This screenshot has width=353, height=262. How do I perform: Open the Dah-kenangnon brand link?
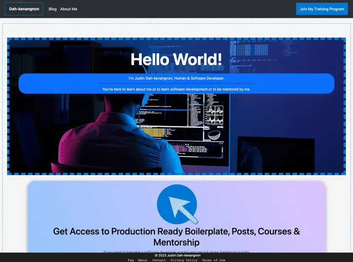point(24,9)
